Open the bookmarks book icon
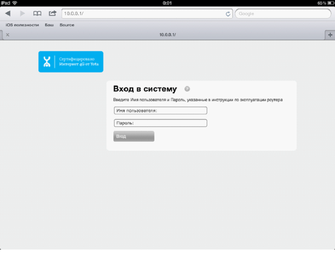This screenshot has width=335, height=257. (37, 13)
